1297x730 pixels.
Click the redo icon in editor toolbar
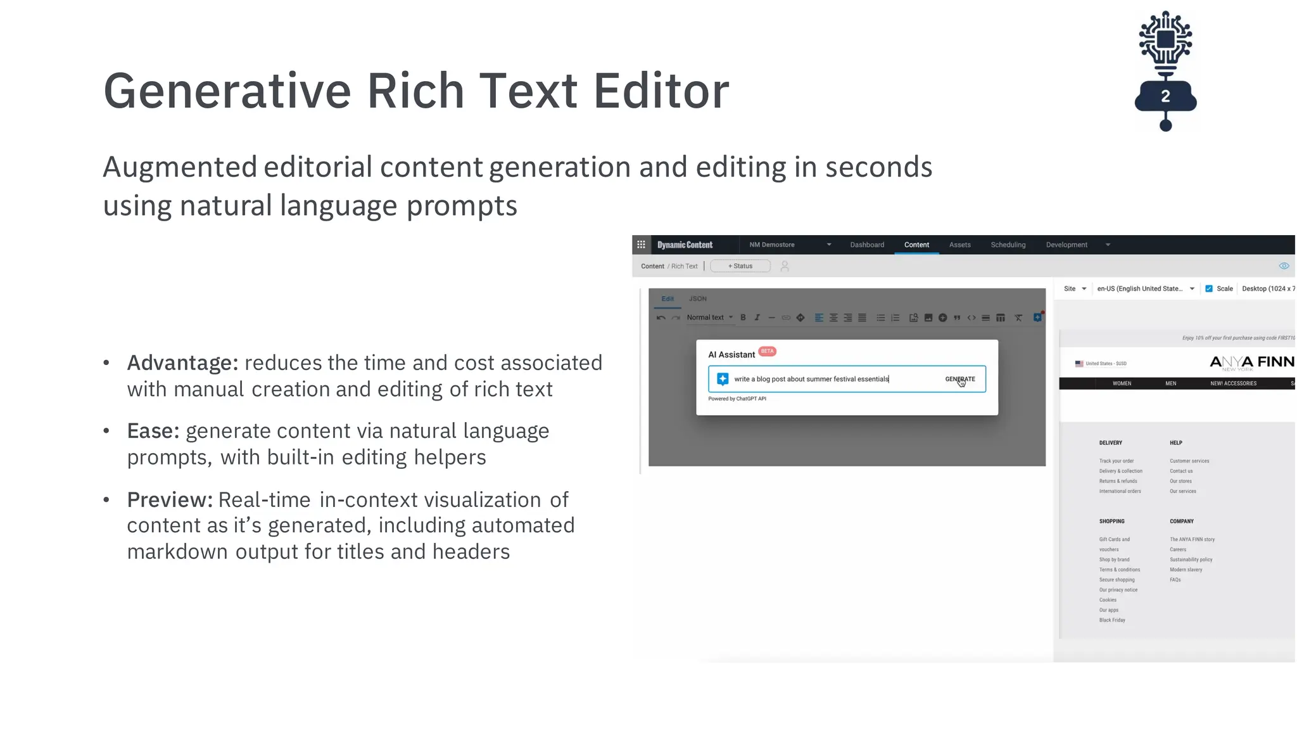[x=675, y=317]
